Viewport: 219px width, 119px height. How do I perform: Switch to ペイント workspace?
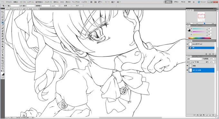(x=183, y=2)
